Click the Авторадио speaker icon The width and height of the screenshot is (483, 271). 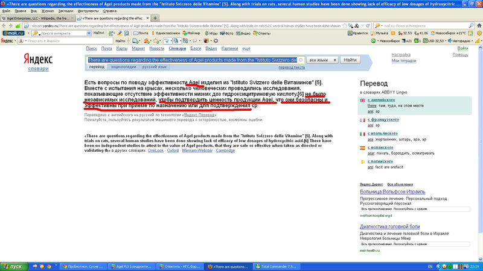450,40
